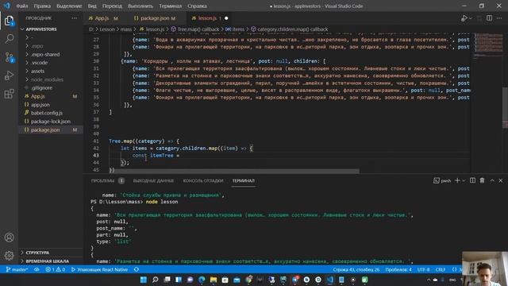Expand the assets folder
The height and width of the screenshot is (286, 508).
[x=37, y=71]
